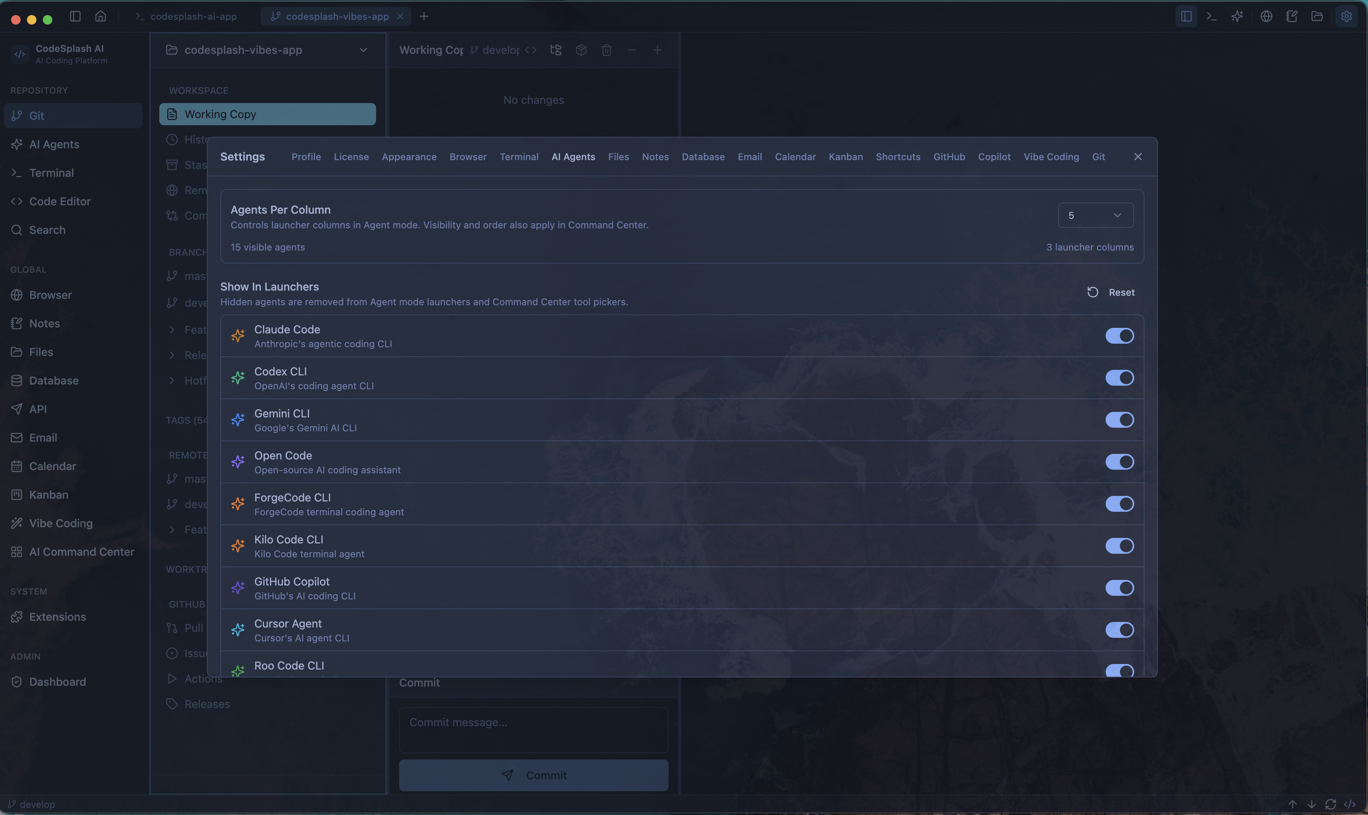Open the Vibe Coding settings tab
The width and height of the screenshot is (1368, 815).
click(1050, 157)
